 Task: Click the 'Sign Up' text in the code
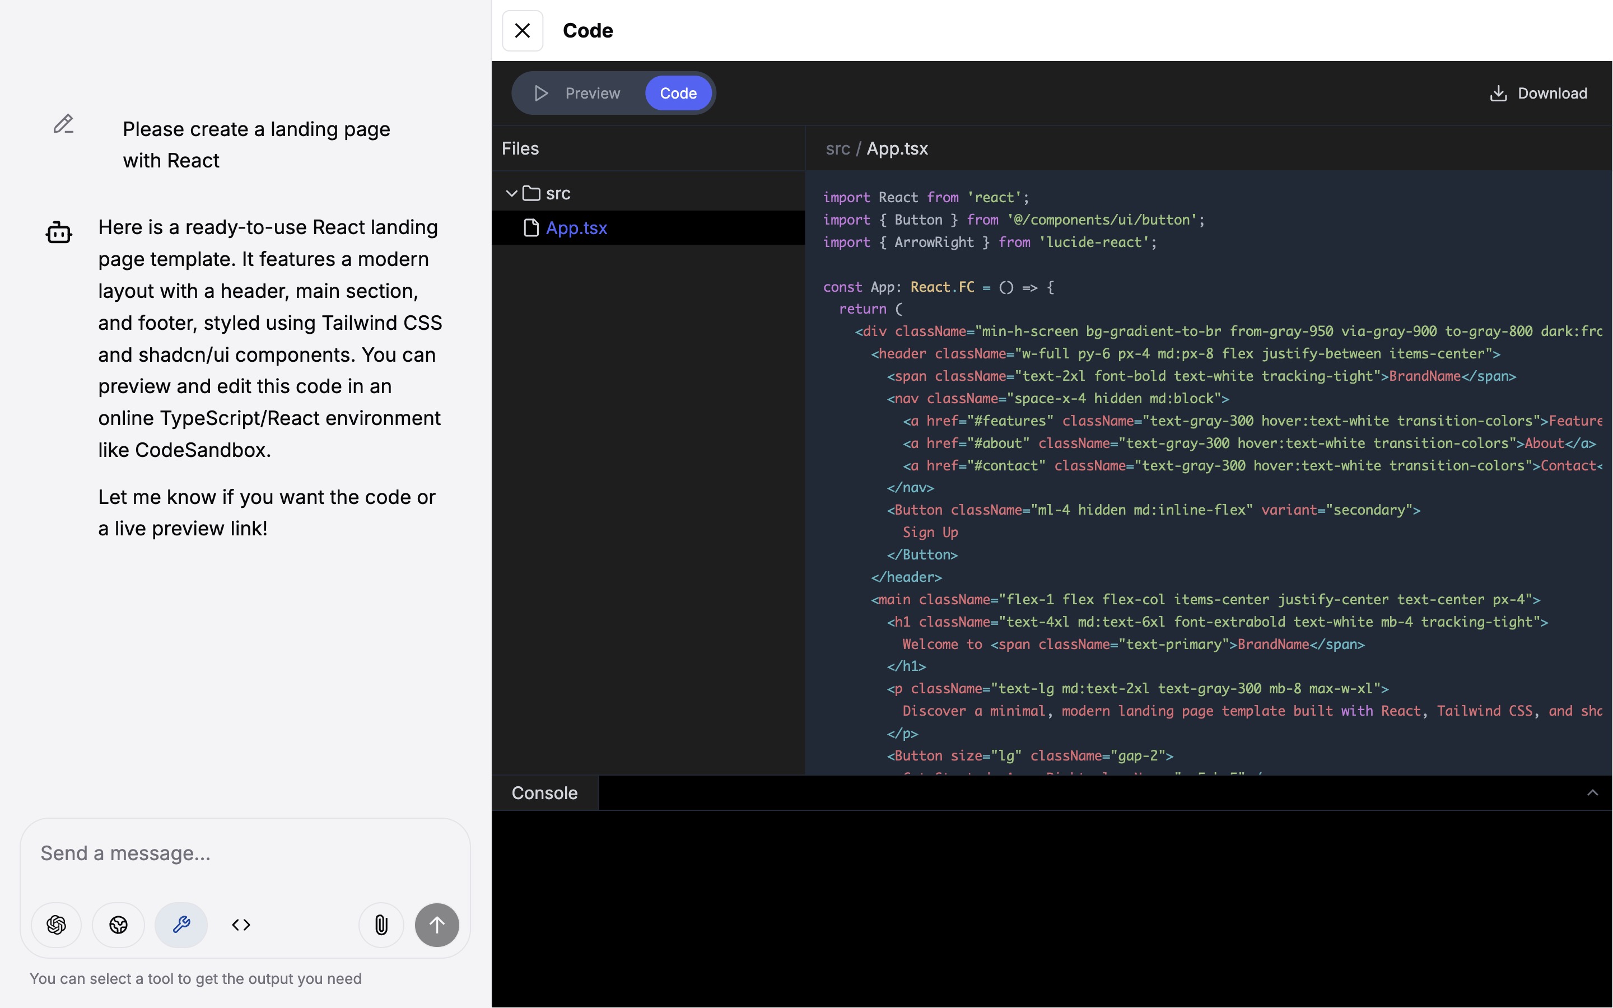[930, 533]
